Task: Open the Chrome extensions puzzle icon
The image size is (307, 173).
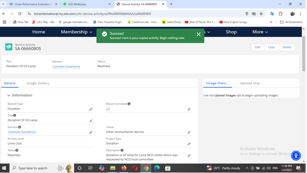Action: (281, 14)
